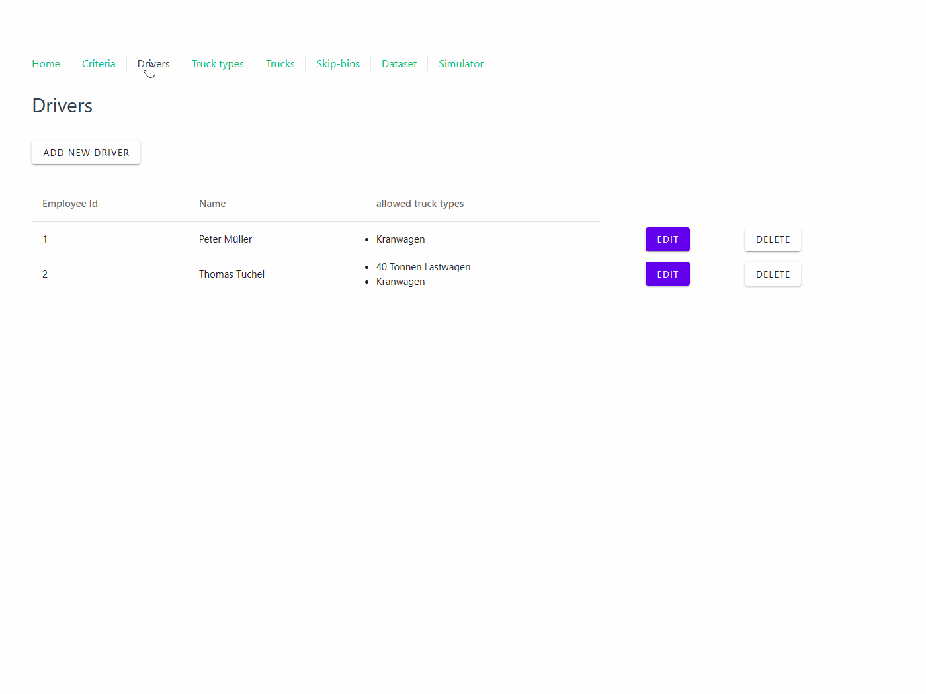Viewport: 926px width, 694px height.
Task: Click the Employee Id column header
Action: click(x=70, y=204)
